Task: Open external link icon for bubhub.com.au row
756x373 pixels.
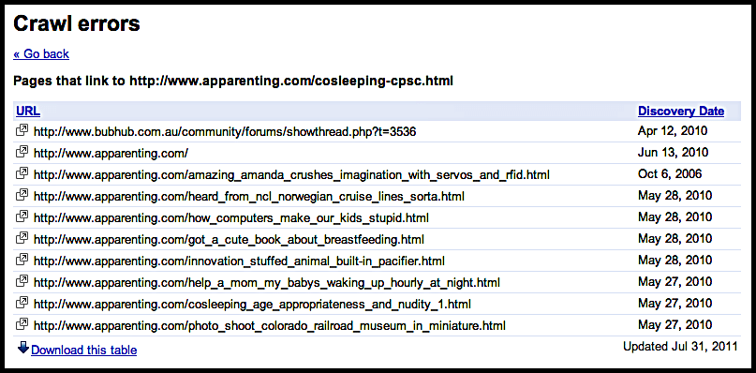Action: click(22, 130)
